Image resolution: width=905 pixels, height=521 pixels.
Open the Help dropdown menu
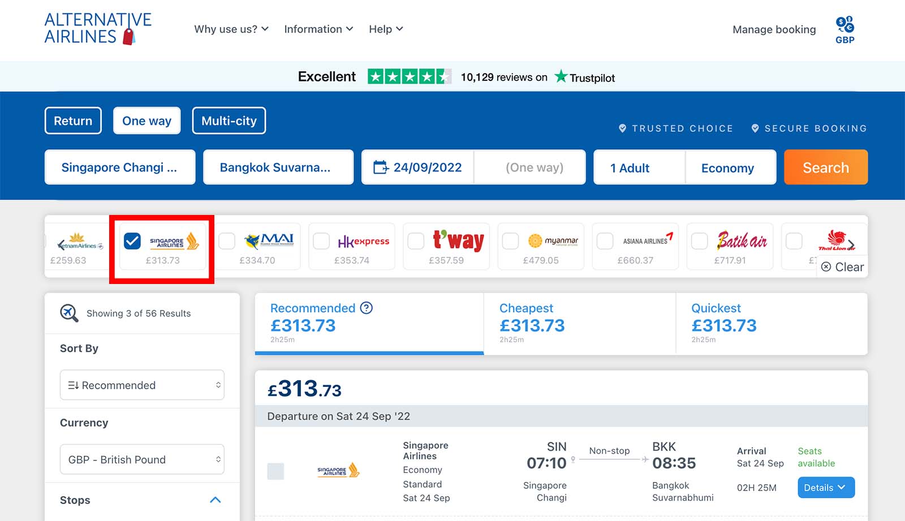pos(386,29)
